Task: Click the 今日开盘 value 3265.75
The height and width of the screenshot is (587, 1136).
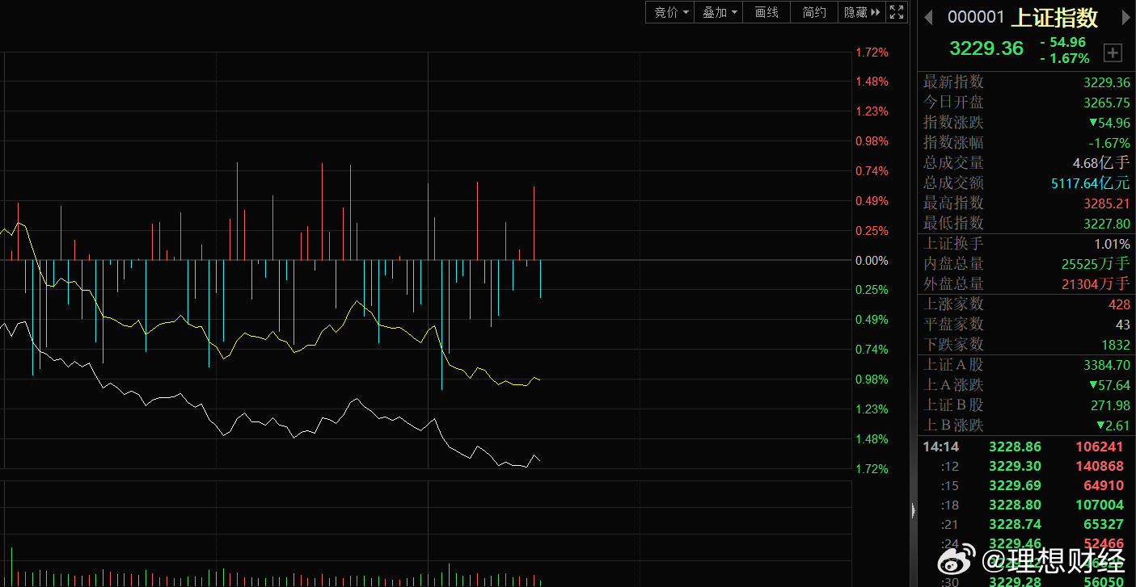Action: coord(1107,103)
